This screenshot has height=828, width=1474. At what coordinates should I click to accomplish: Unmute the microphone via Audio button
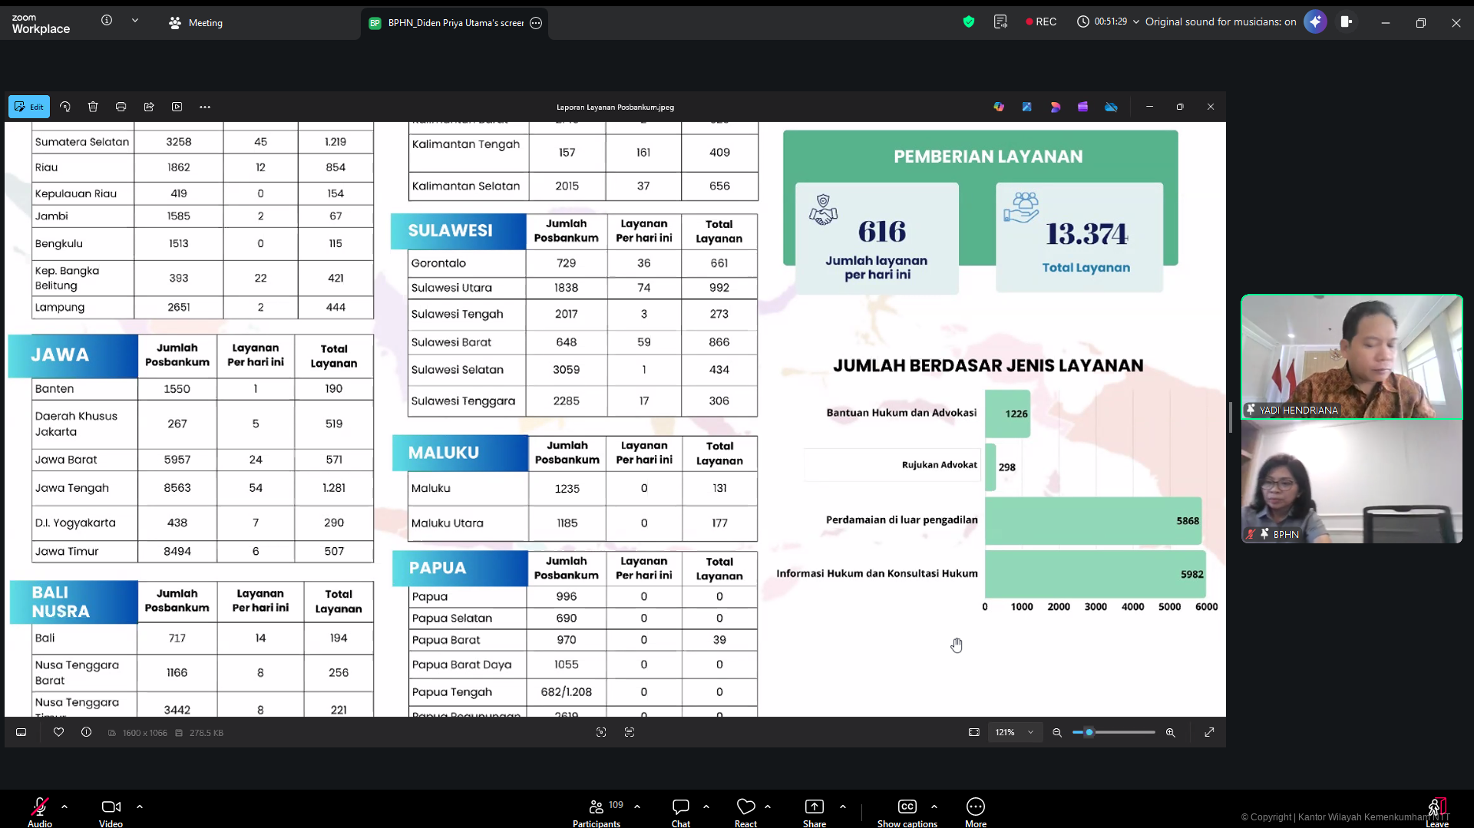39,810
